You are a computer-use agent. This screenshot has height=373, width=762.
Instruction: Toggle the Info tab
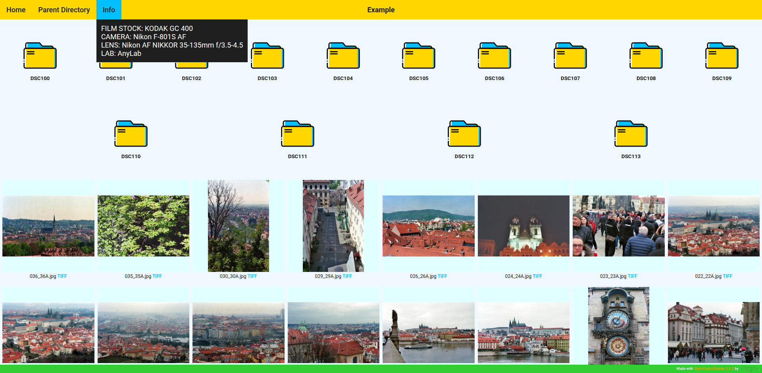coord(109,10)
